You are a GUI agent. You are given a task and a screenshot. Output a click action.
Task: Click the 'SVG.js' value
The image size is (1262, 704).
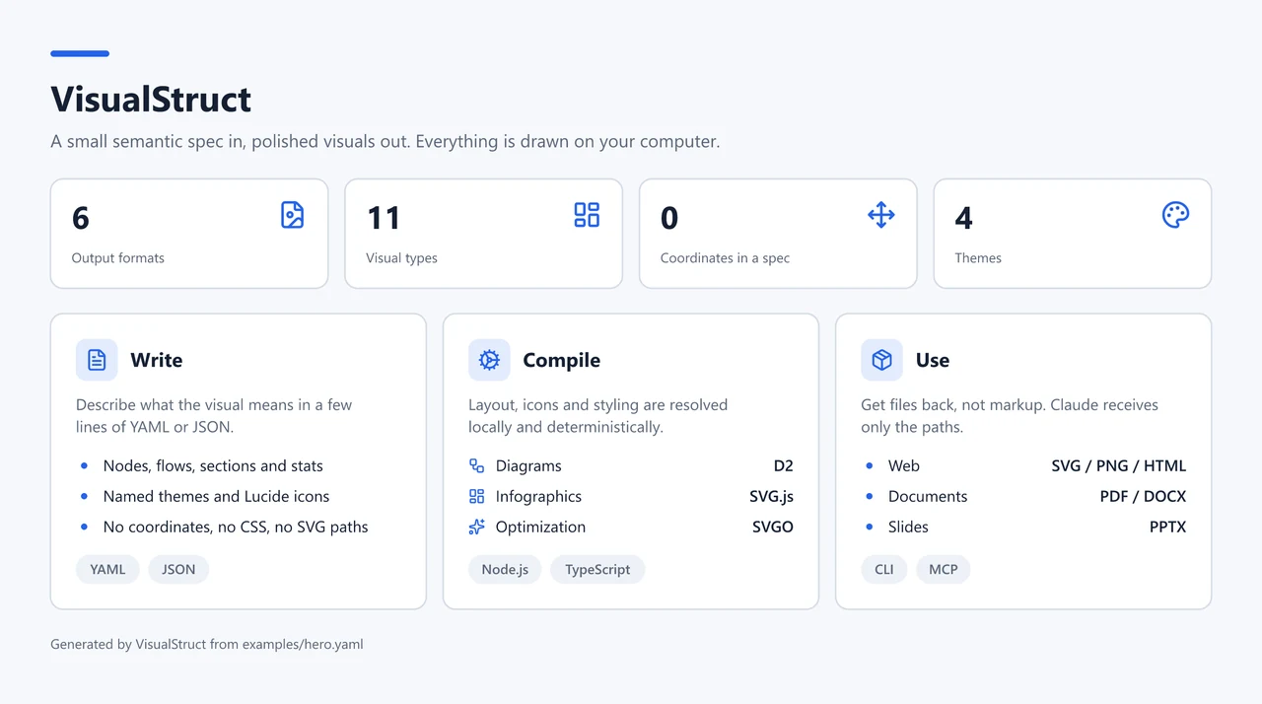pyautogui.click(x=771, y=497)
